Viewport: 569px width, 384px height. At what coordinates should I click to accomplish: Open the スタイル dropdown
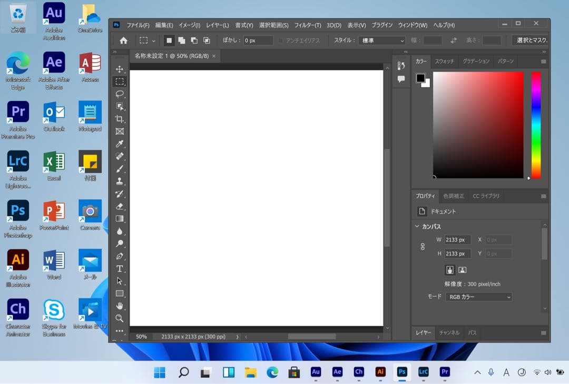click(x=382, y=41)
